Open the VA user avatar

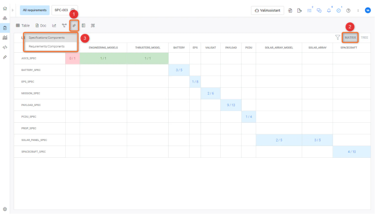tap(367, 10)
